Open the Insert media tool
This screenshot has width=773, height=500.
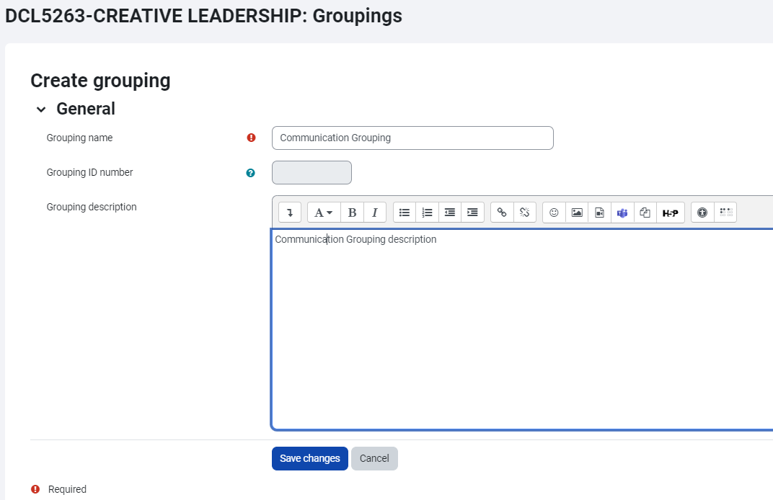pos(599,212)
